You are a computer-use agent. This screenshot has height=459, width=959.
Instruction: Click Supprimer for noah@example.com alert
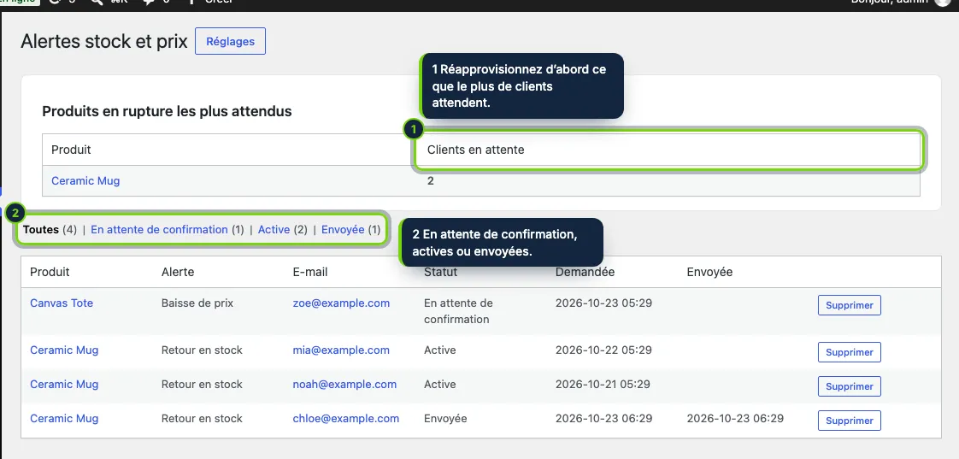(850, 387)
